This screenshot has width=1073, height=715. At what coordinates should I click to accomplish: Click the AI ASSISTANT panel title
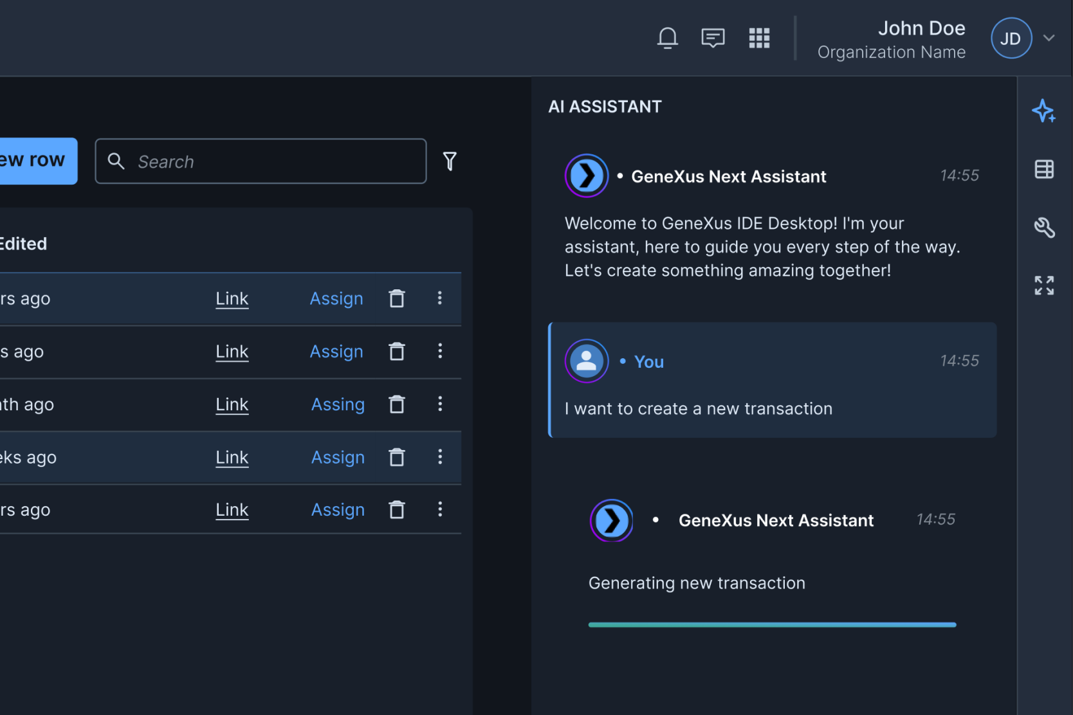(x=605, y=107)
